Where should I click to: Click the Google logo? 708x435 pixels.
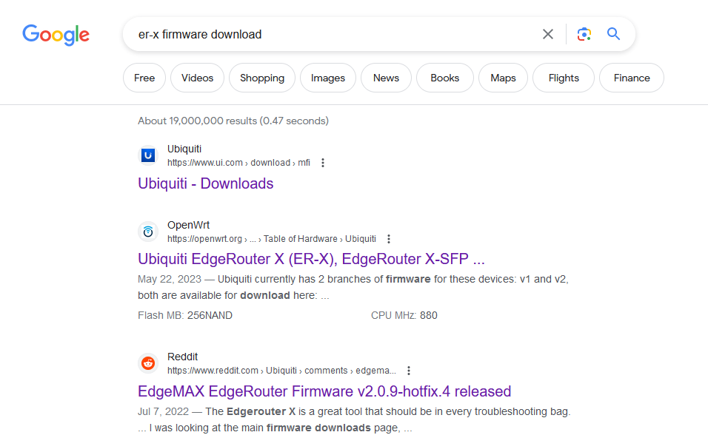click(x=56, y=34)
